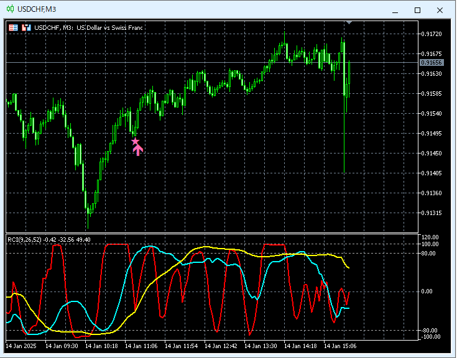
Task: Click the gray chart shift triangle marker
Action: point(349,22)
